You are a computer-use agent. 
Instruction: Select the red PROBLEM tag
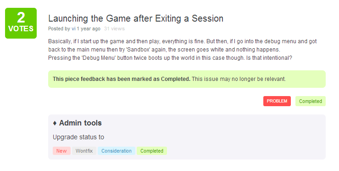click(277, 101)
